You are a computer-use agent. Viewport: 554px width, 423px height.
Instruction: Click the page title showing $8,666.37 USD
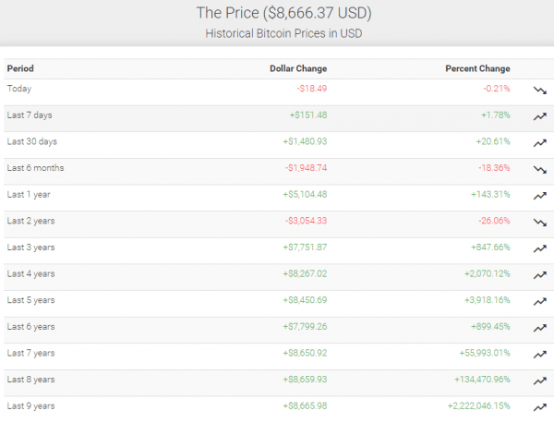point(283,13)
